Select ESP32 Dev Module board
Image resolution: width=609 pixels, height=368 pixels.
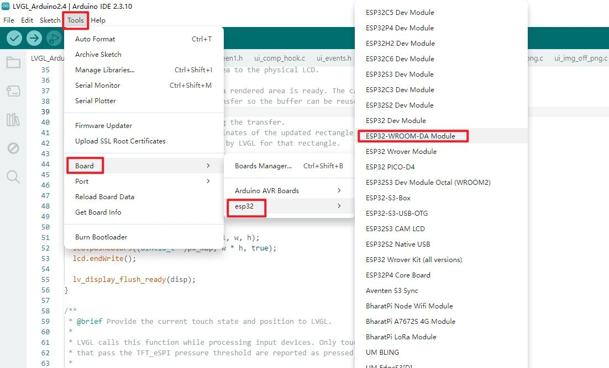click(442, 121)
